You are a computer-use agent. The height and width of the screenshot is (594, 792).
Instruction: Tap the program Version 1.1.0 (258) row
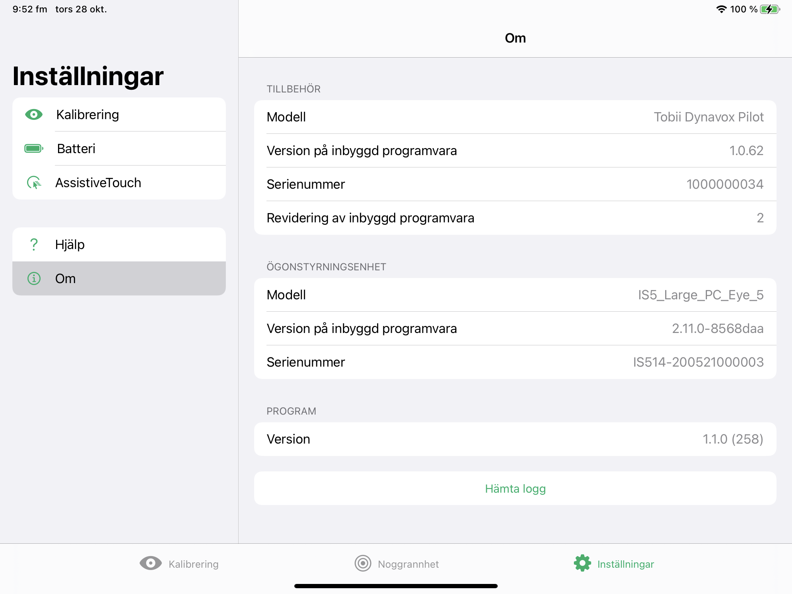515,439
